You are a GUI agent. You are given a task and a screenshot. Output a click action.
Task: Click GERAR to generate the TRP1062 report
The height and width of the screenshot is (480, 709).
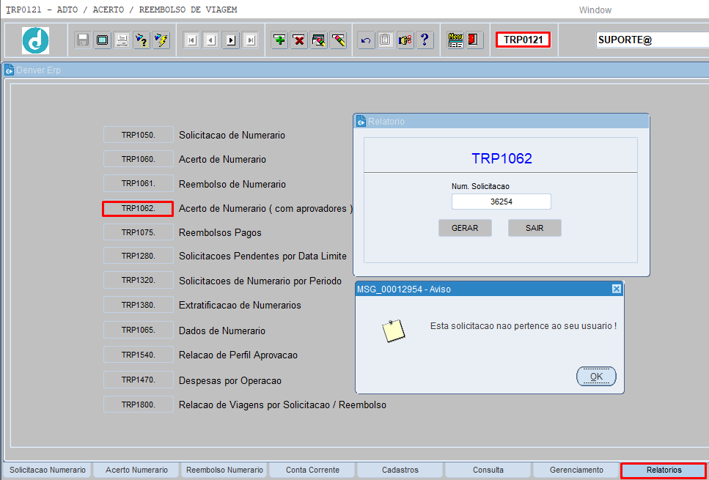[x=464, y=228]
